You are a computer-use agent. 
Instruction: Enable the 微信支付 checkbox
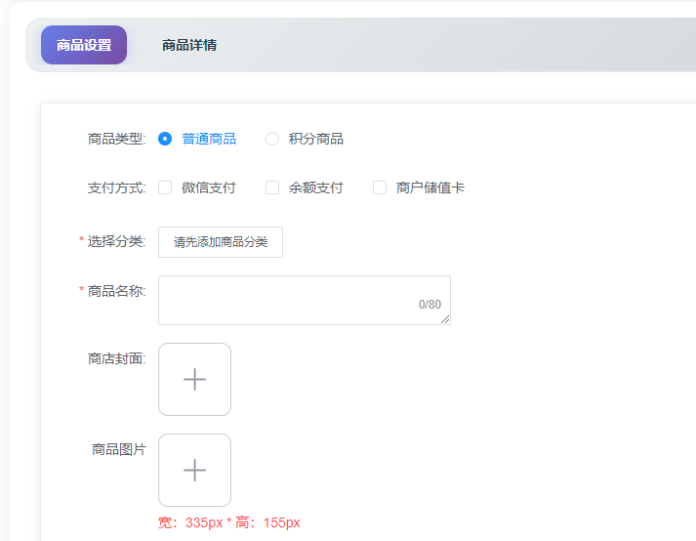click(x=165, y=187)
